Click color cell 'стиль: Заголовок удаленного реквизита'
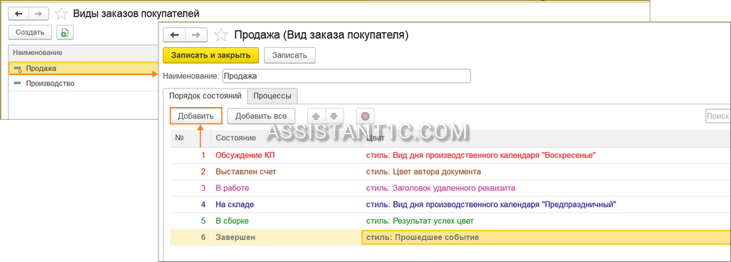 (546, 188)
